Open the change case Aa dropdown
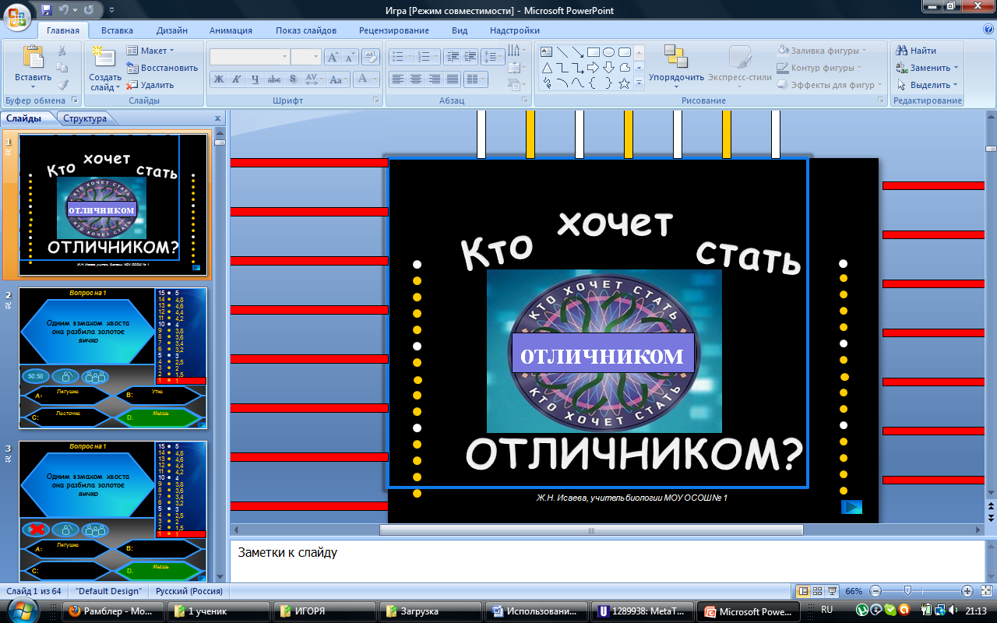This screenshot has height=623, width=997. point(338,79)
